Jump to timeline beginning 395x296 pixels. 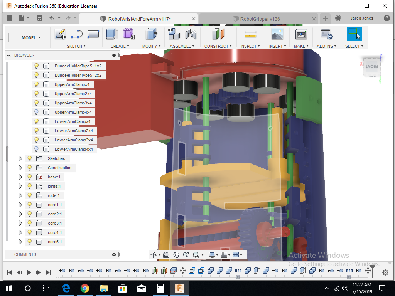(10, 272)
